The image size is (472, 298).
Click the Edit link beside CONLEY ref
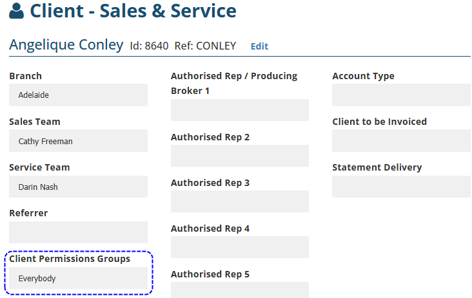point(259,46)
